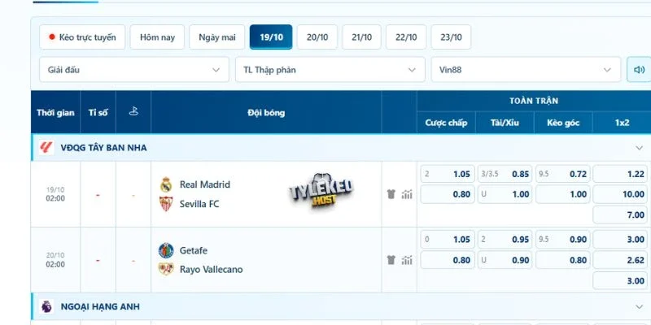651x325 pixels.
Task: Collapse the Ngoại Hạng Anh section
Action: 639,307
